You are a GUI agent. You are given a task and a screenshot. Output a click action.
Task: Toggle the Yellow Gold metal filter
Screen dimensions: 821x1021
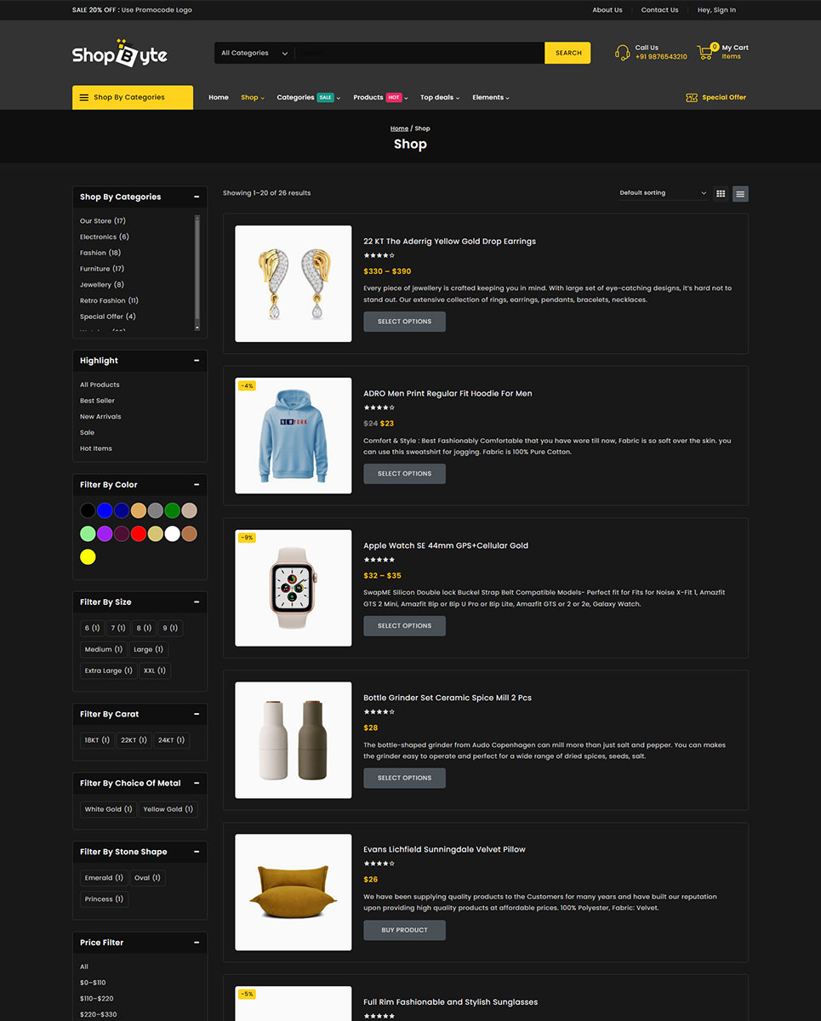(x=168, y=809)
